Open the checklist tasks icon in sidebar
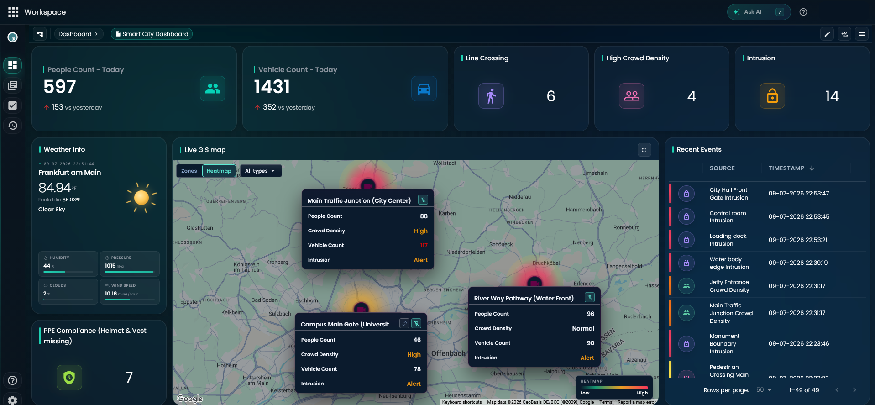Viewport: 875px width, 405px height. pos(13,105)
